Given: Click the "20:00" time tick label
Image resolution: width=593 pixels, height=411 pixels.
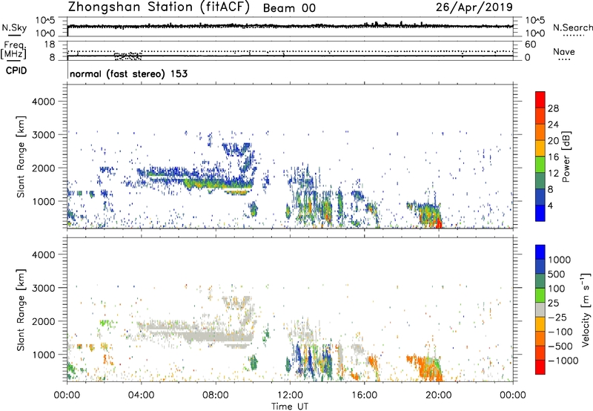Looking at the screenshot, I should (439, 395).
